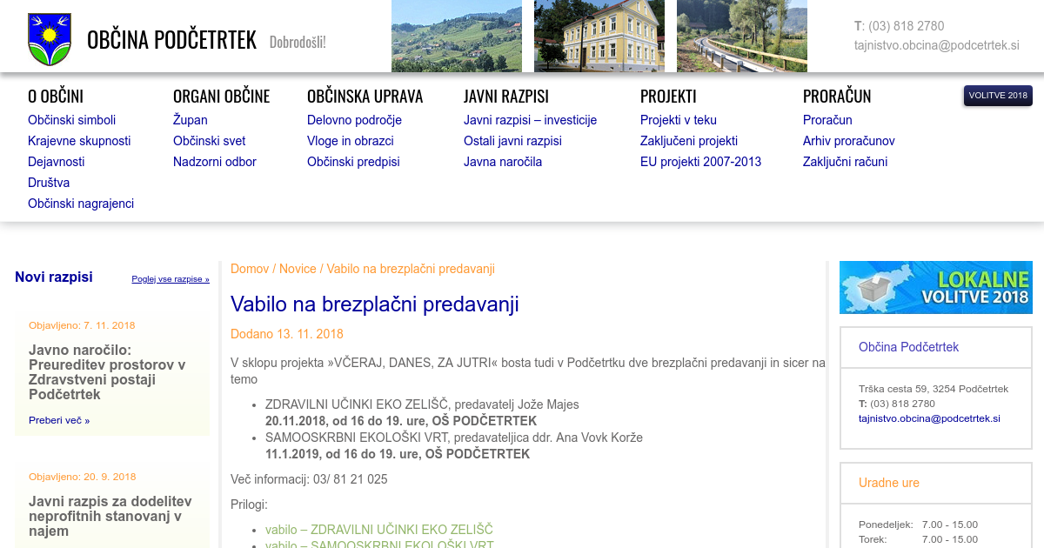Click the yellow building header photo
This screenshot has width=1044, height=548.
pyautogui.click(x=599, y=36)
